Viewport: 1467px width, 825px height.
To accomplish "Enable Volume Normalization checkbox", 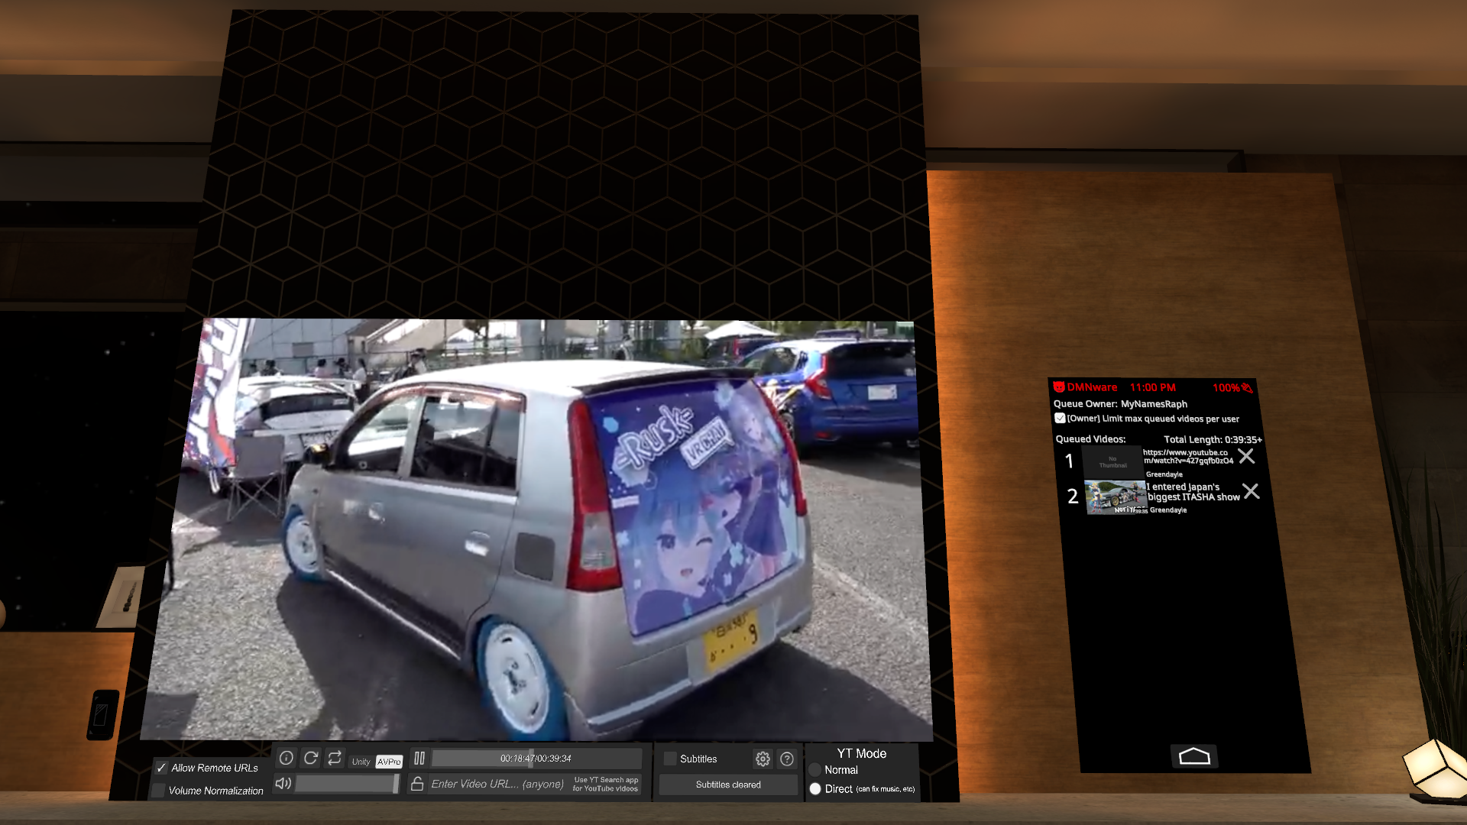I will click(x=159, y=791).
